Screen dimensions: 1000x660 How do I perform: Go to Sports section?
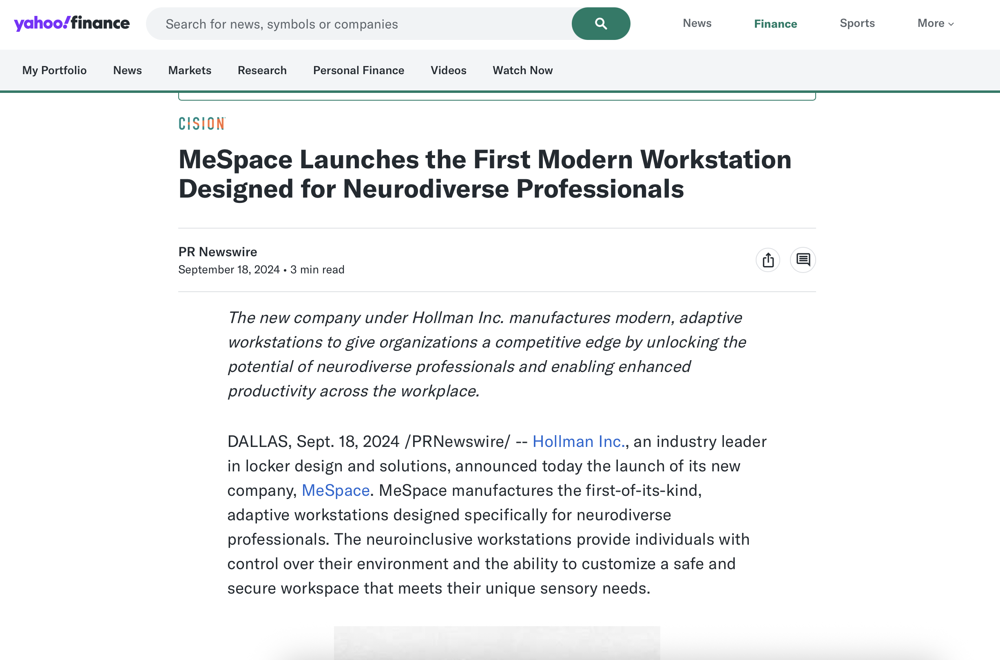(857, 23)
